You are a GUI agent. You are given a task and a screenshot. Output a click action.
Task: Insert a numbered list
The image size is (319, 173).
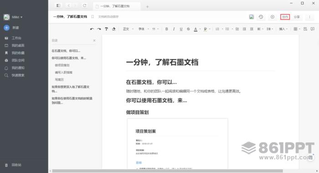pyautogui.click(x=217, y=29)
